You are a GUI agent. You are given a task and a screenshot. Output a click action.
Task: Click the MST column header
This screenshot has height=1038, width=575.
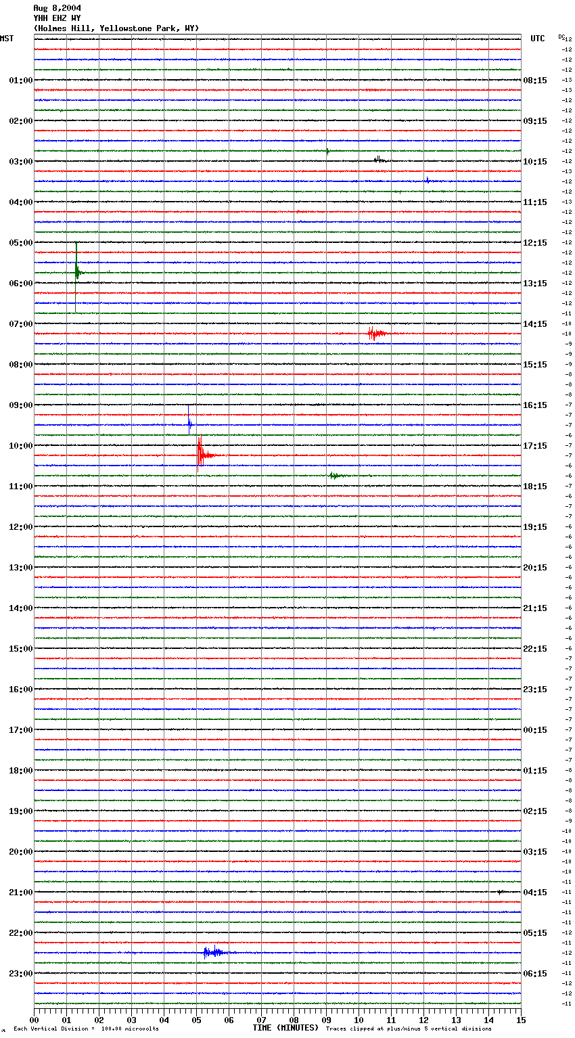point(7,39)
